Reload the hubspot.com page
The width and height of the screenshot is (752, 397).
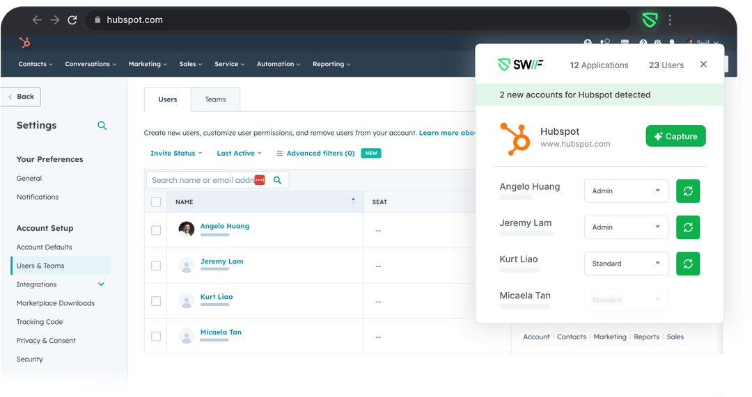tap(72, 20)
